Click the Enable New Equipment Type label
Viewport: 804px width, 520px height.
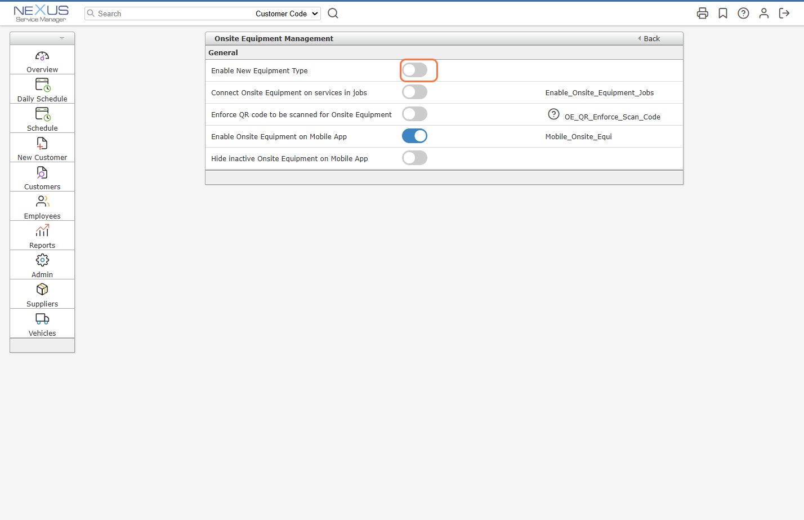[x=260, y=70]
